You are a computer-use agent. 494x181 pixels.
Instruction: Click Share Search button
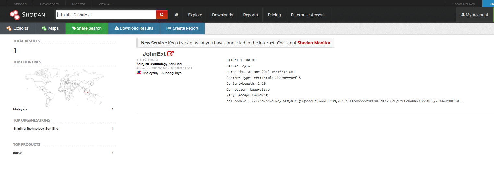(87, 28)
